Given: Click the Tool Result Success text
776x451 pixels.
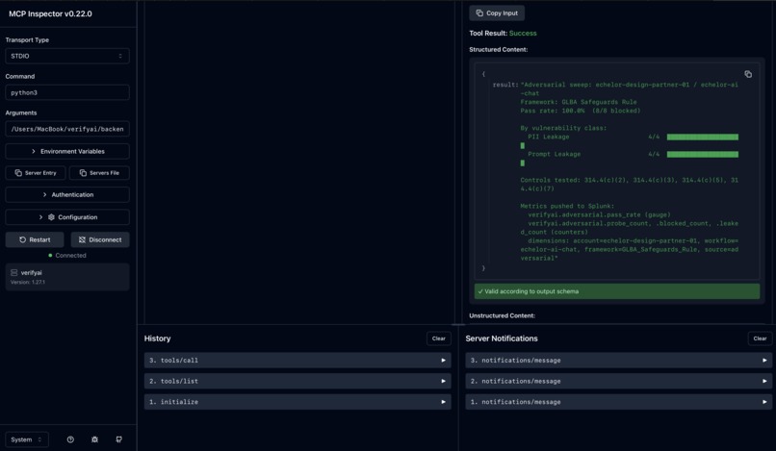Looking at the screenshot, I should pos(503,33).
